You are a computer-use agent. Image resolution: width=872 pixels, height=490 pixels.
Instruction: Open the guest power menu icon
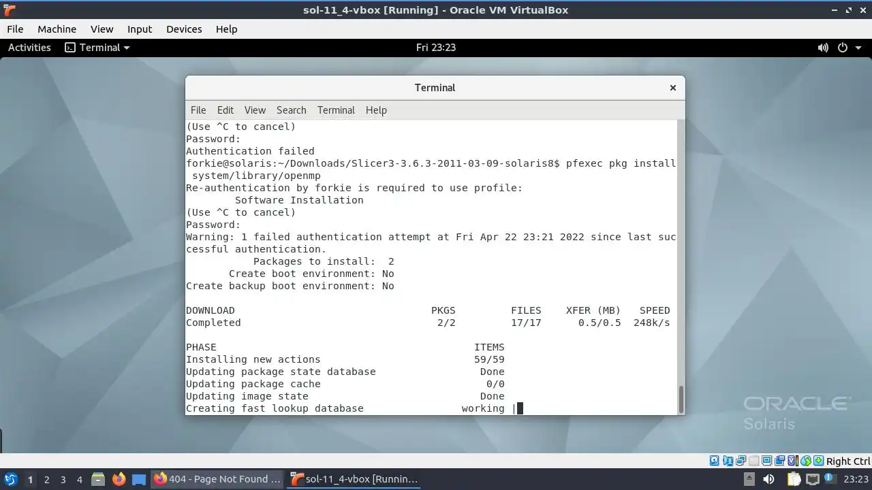843,48
